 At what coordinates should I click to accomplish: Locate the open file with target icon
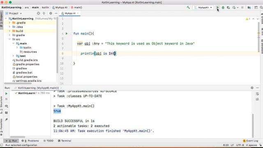coord(38,13)
